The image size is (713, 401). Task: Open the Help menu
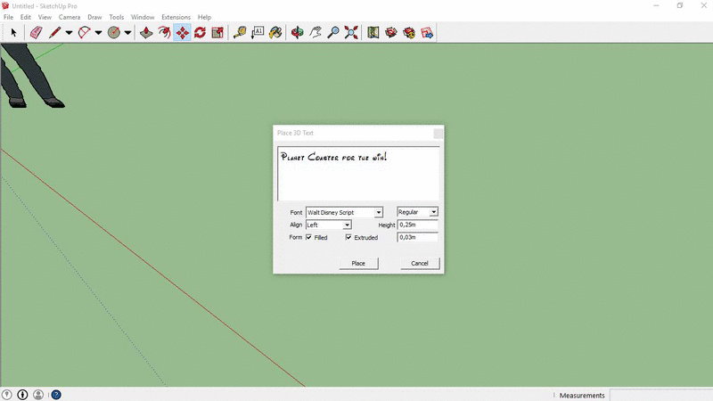click(x=204, y=17)
